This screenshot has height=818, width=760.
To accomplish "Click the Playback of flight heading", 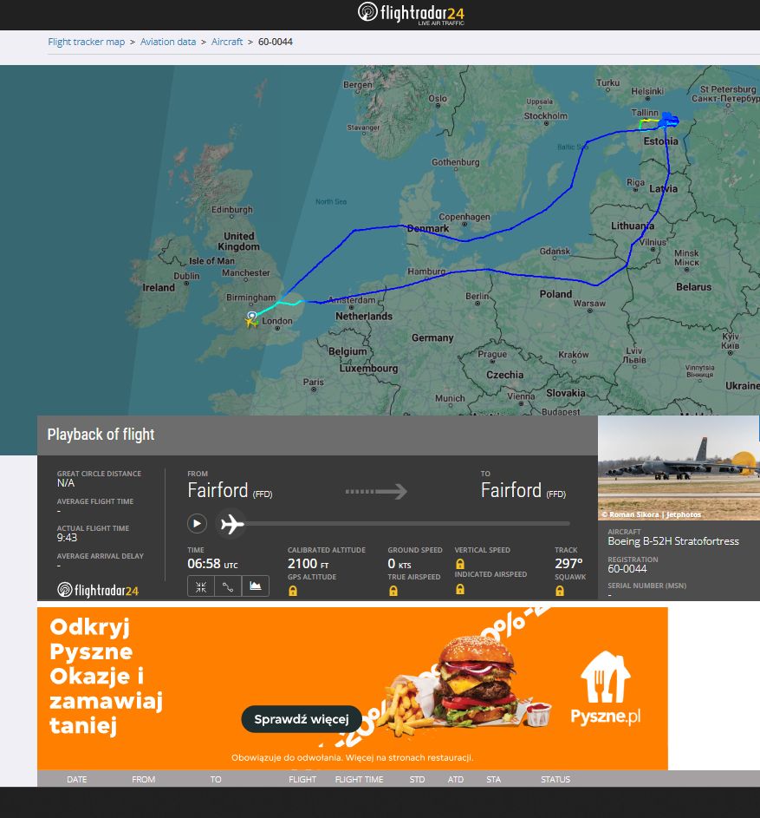I will click(x=101, y=435).
